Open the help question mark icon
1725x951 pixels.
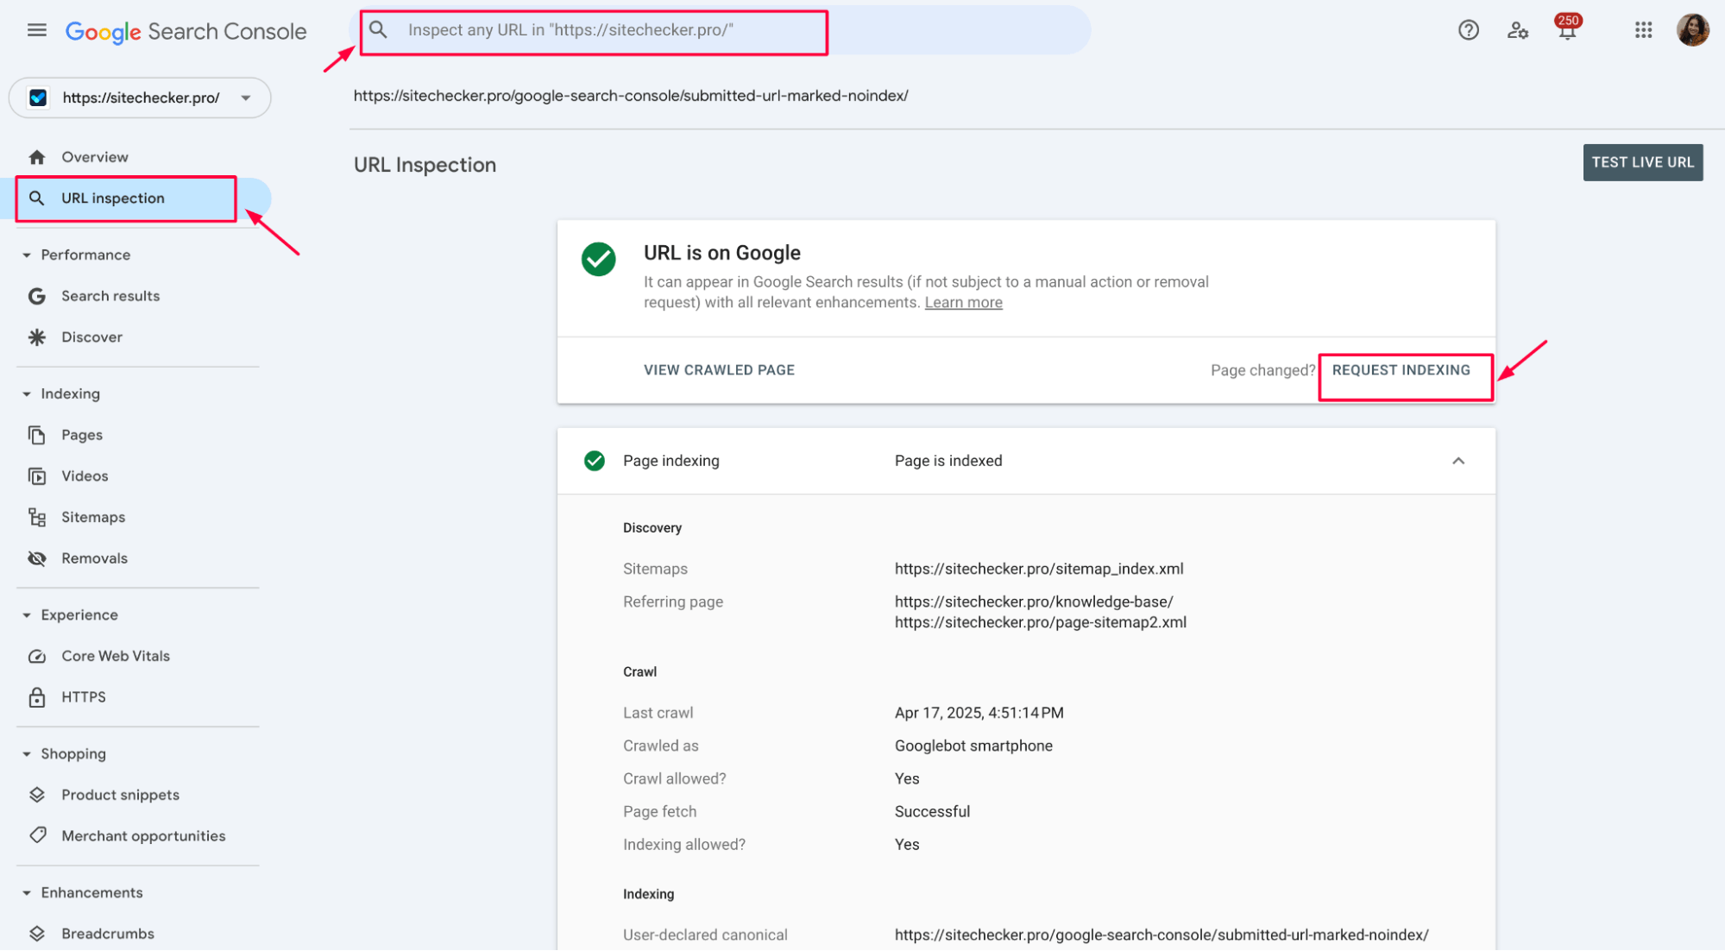coord(1468,30)
